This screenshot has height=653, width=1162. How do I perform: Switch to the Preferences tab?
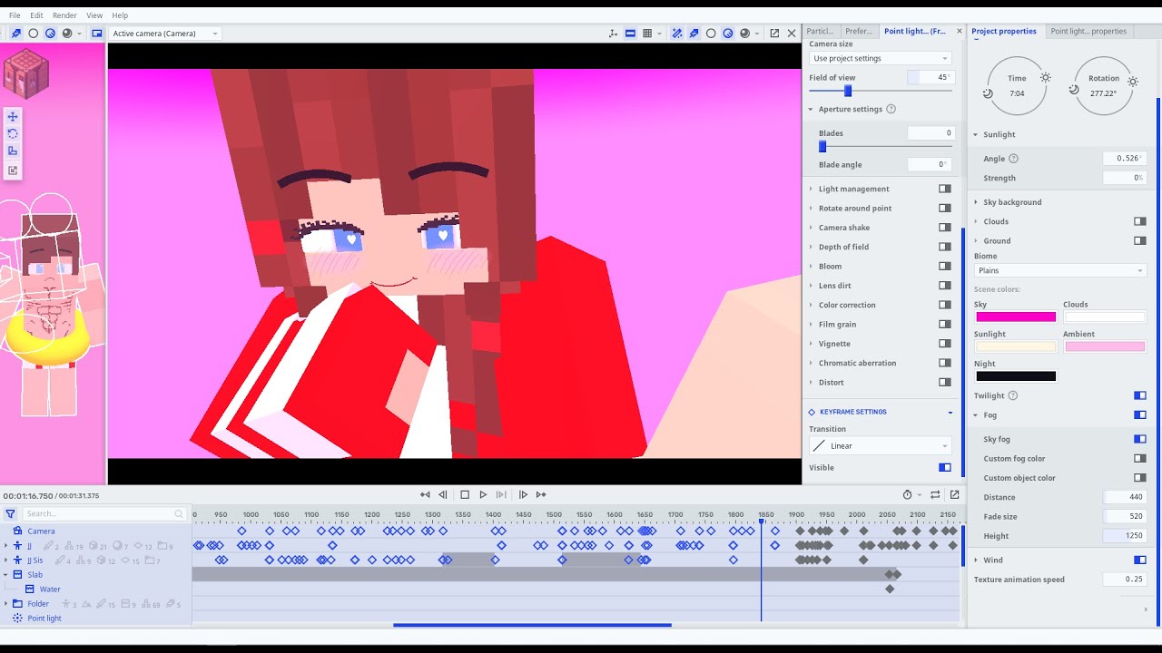[858, 31]
